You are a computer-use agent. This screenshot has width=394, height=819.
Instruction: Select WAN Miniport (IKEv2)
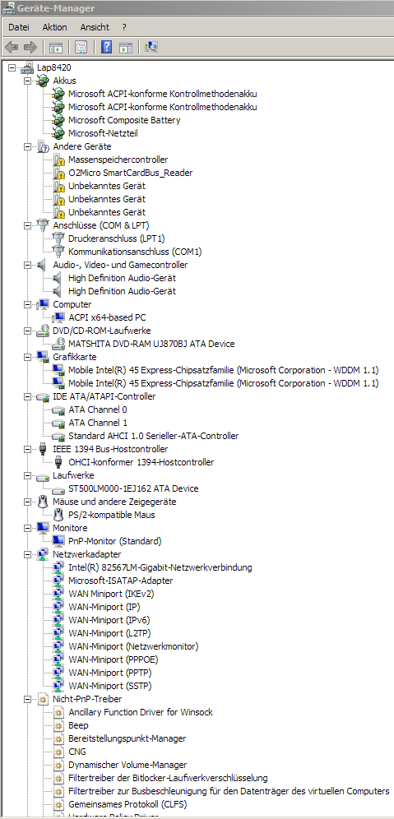coord(111,594)
